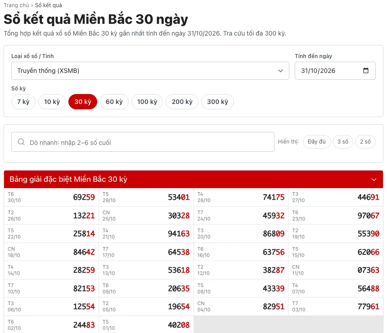Click result 44691 for 27/10

click(x=368, y=197)
